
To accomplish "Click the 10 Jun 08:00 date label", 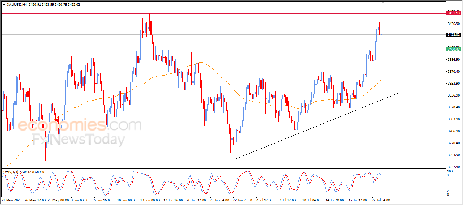I will pos(126,200).
